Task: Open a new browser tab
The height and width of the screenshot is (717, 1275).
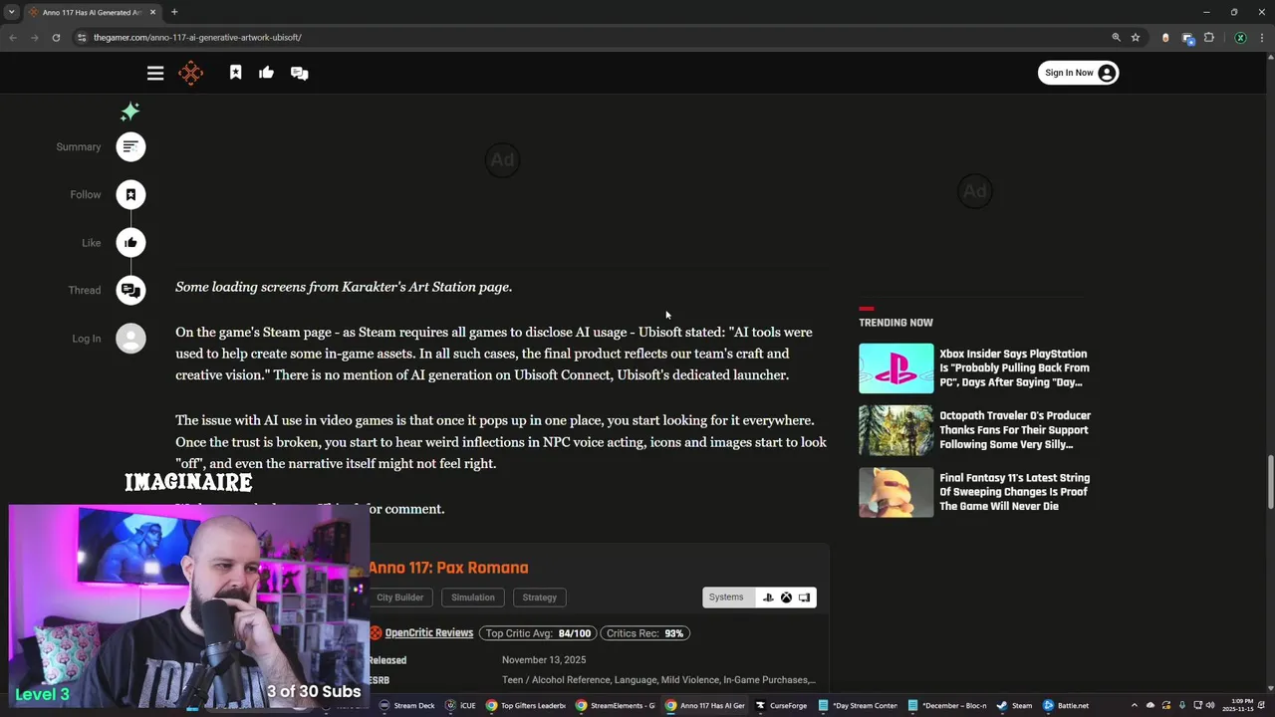Action: 174,12
